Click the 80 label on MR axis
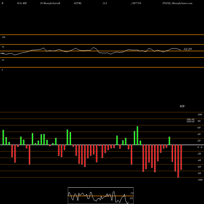Image resolution: width=204 pixels, height=204 pixels. 199,121
